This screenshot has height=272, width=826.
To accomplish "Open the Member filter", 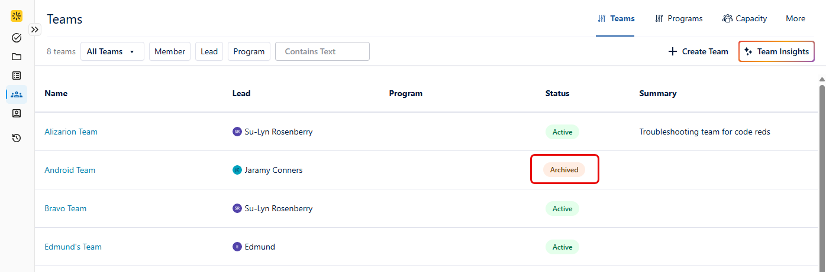I will (x=170, y=51).
